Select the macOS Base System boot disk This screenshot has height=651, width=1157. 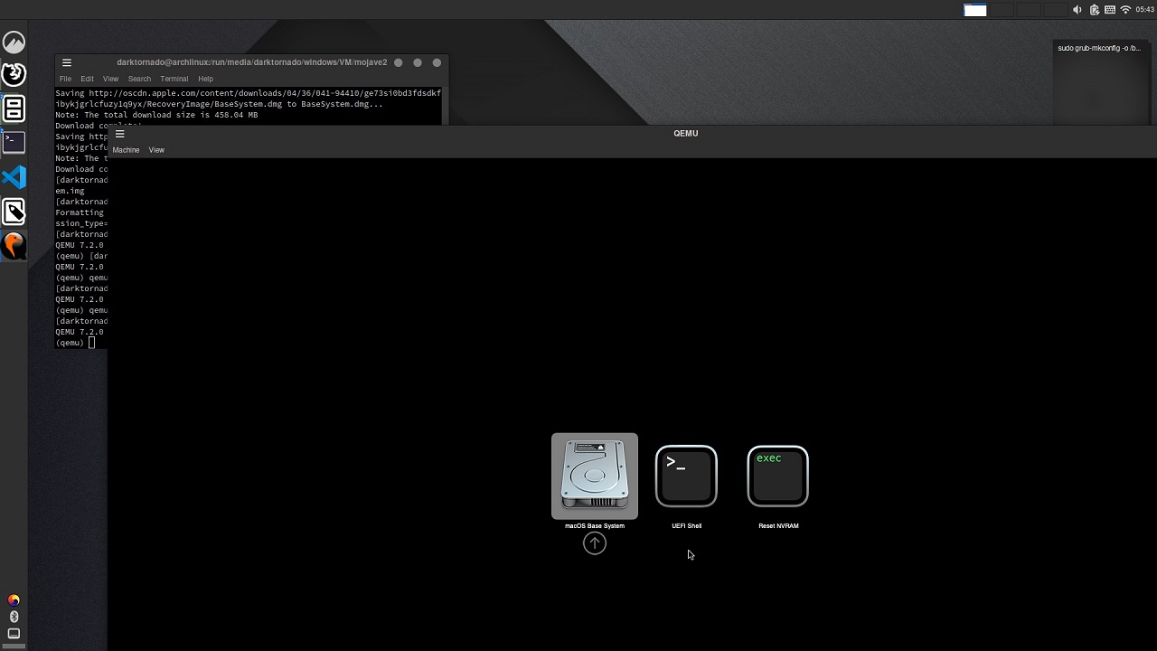pyautogui.click(x=594, y=476)
